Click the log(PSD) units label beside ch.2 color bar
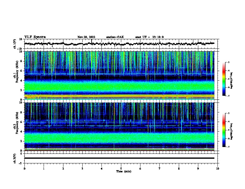Screen dimensions: 245x189 232,131
